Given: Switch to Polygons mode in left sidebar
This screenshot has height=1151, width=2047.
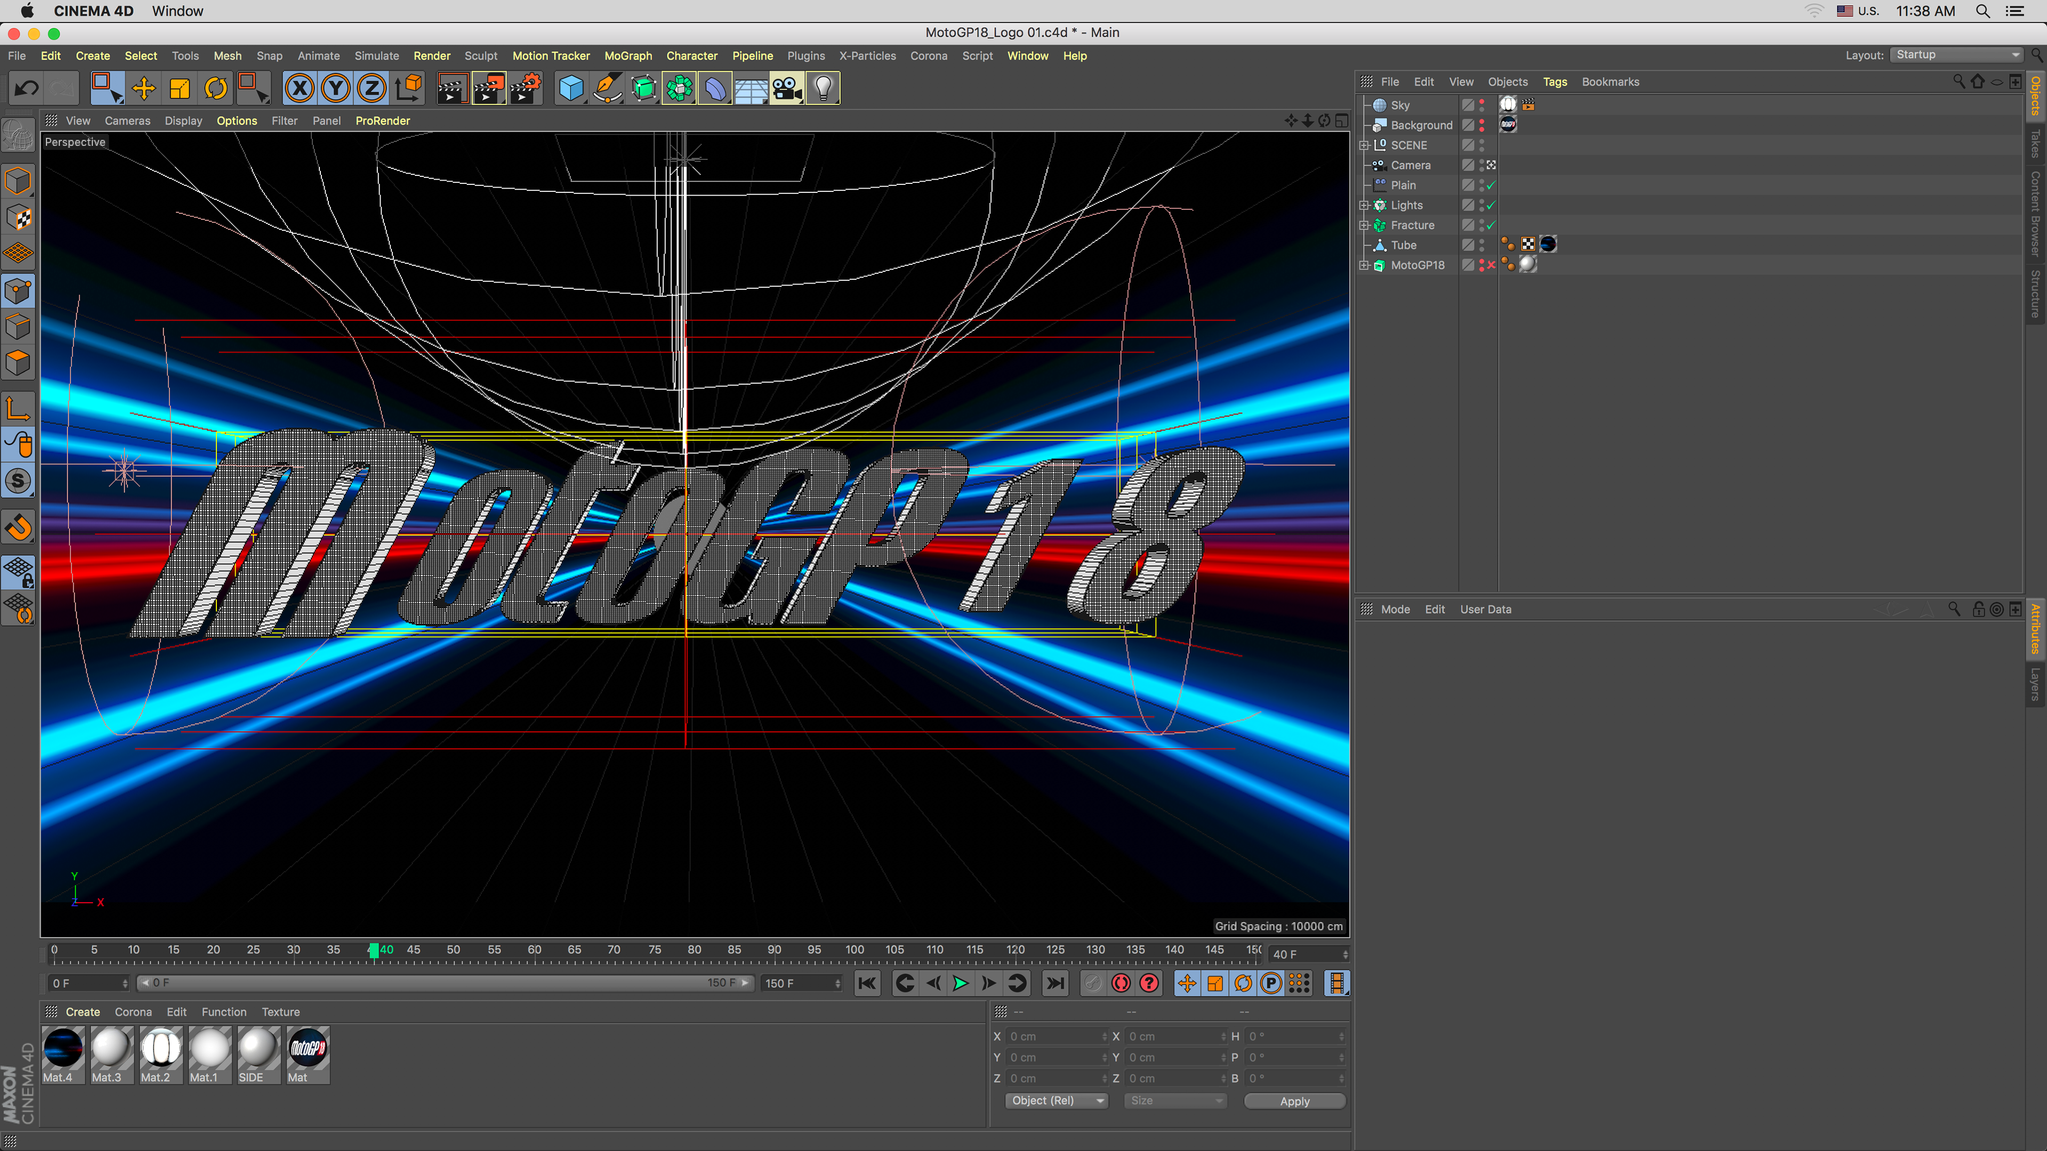Looking at the screenshot, I should [x=18, y=363].
